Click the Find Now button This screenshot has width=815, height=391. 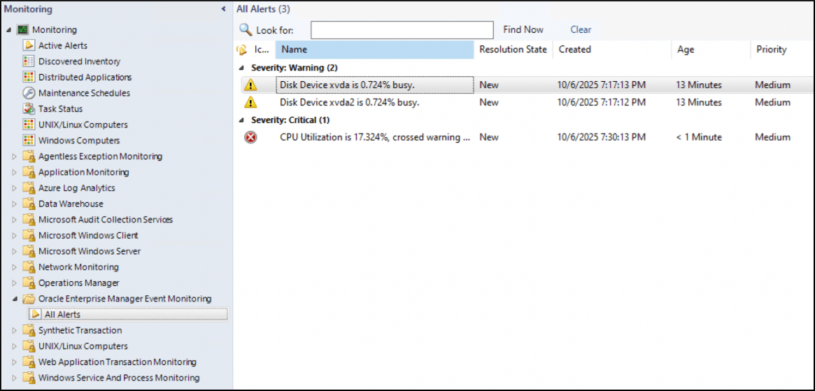523,29
